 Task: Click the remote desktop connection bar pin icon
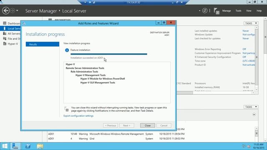[90, 2]
